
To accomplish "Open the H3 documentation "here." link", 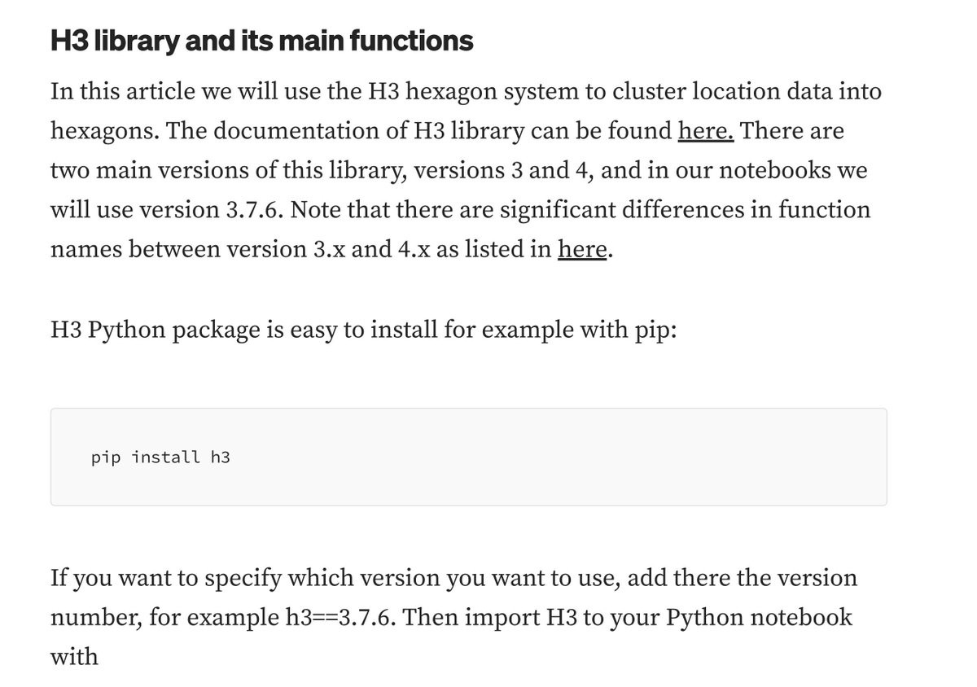I will click(x=706, y=131).
